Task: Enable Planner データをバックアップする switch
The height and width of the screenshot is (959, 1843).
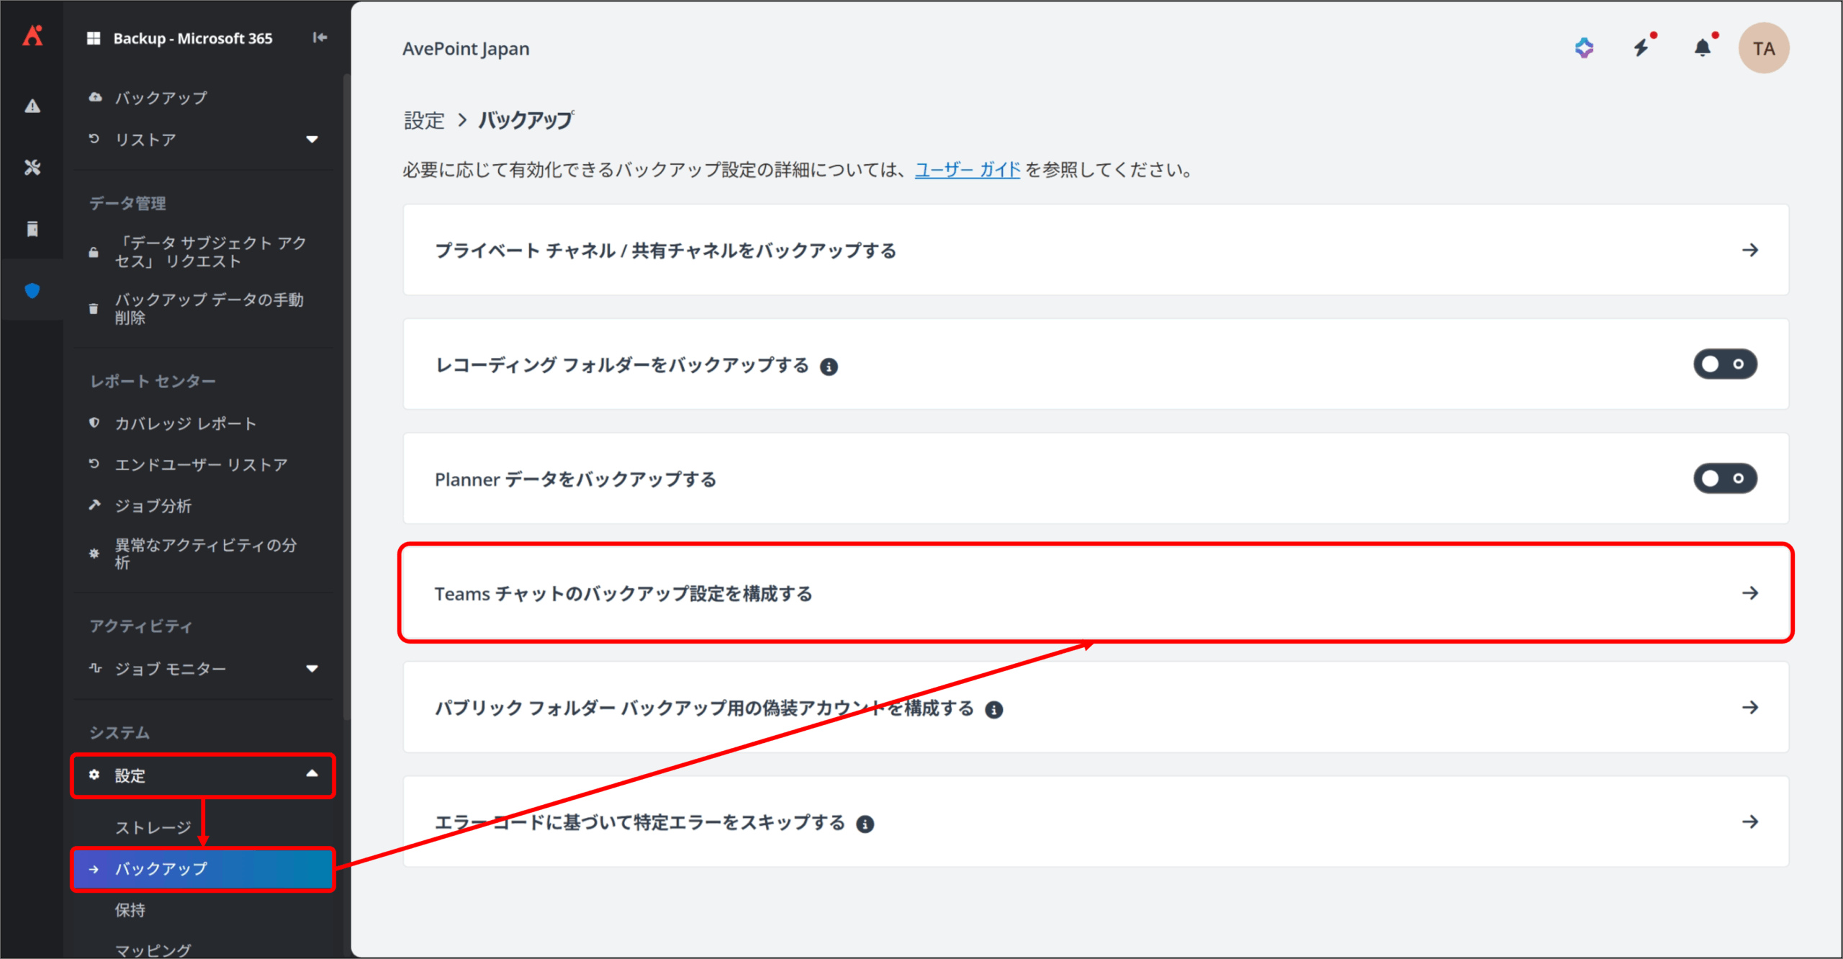Action: point(1724,479)
